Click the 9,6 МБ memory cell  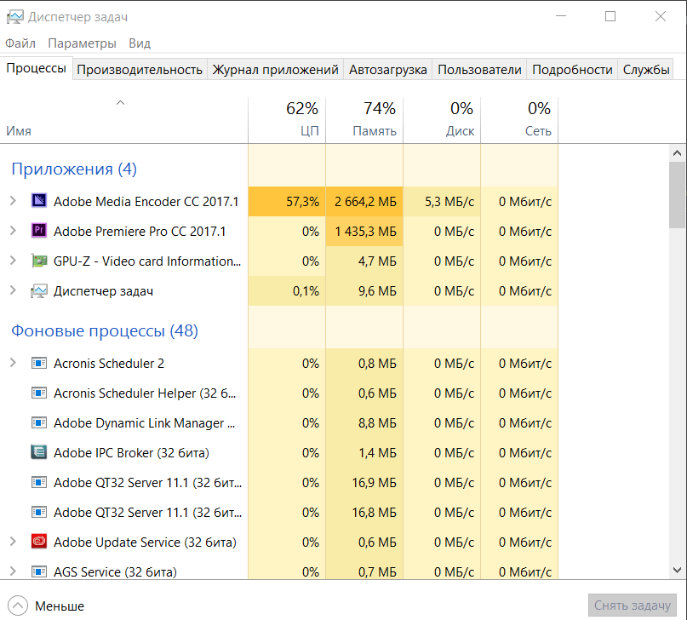click(364, 291)
